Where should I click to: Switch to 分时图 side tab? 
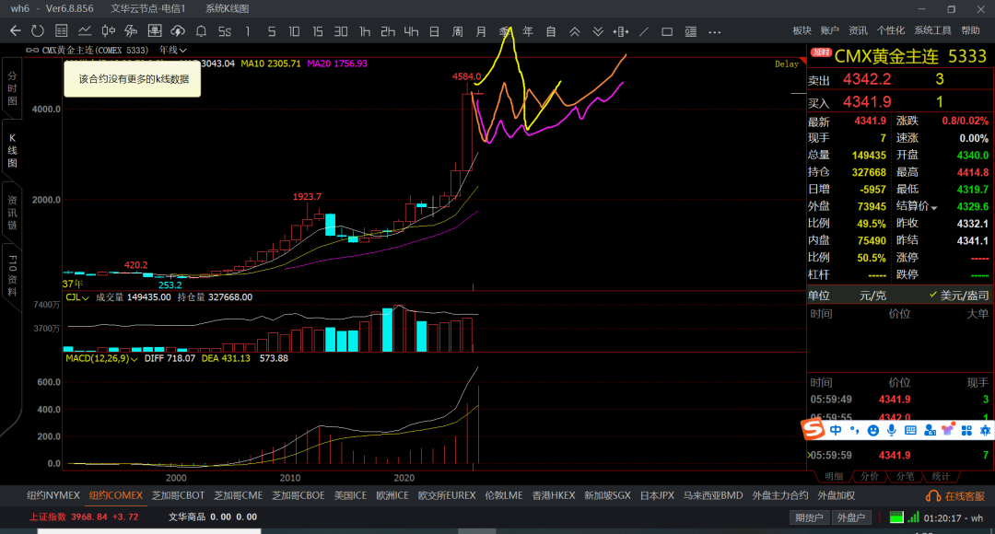pos(12,88)
